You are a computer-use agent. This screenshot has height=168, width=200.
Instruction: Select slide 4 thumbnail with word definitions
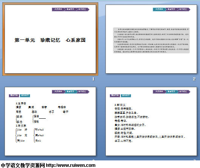coord(151,121)
